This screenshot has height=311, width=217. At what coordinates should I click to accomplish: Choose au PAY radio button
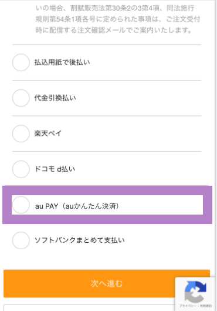tap(21, 205)
